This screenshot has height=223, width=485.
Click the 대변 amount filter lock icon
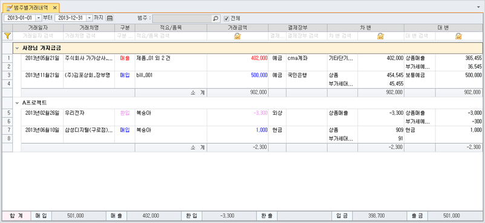(458, 36)
